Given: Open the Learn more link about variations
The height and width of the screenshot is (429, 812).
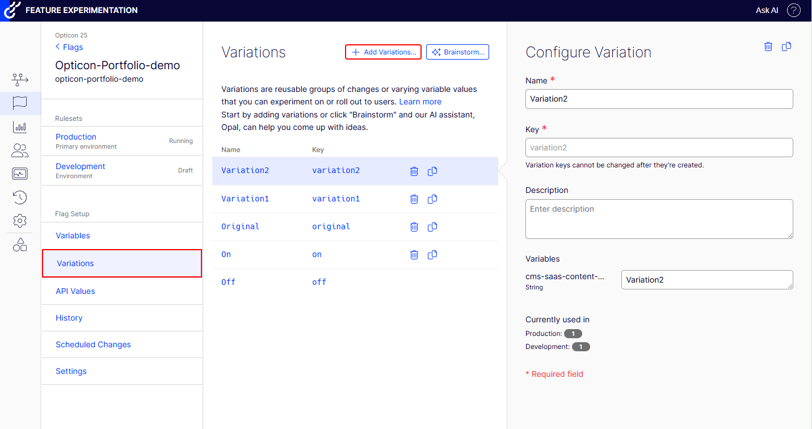Looking at the screenshot, I should click(420, 101).
